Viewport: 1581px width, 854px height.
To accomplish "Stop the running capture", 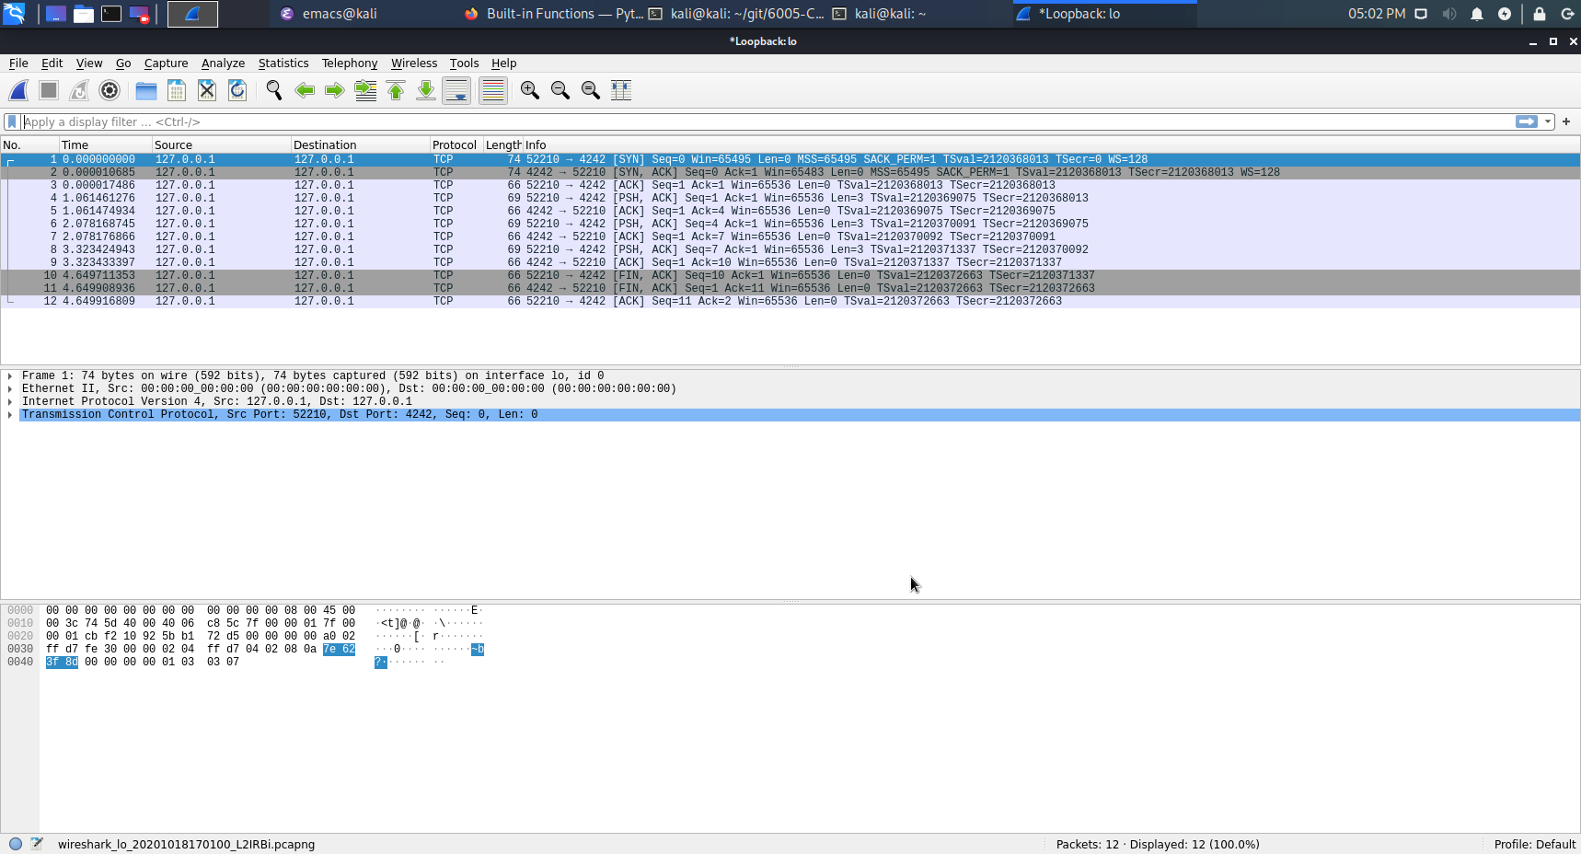I will point(49,90).
